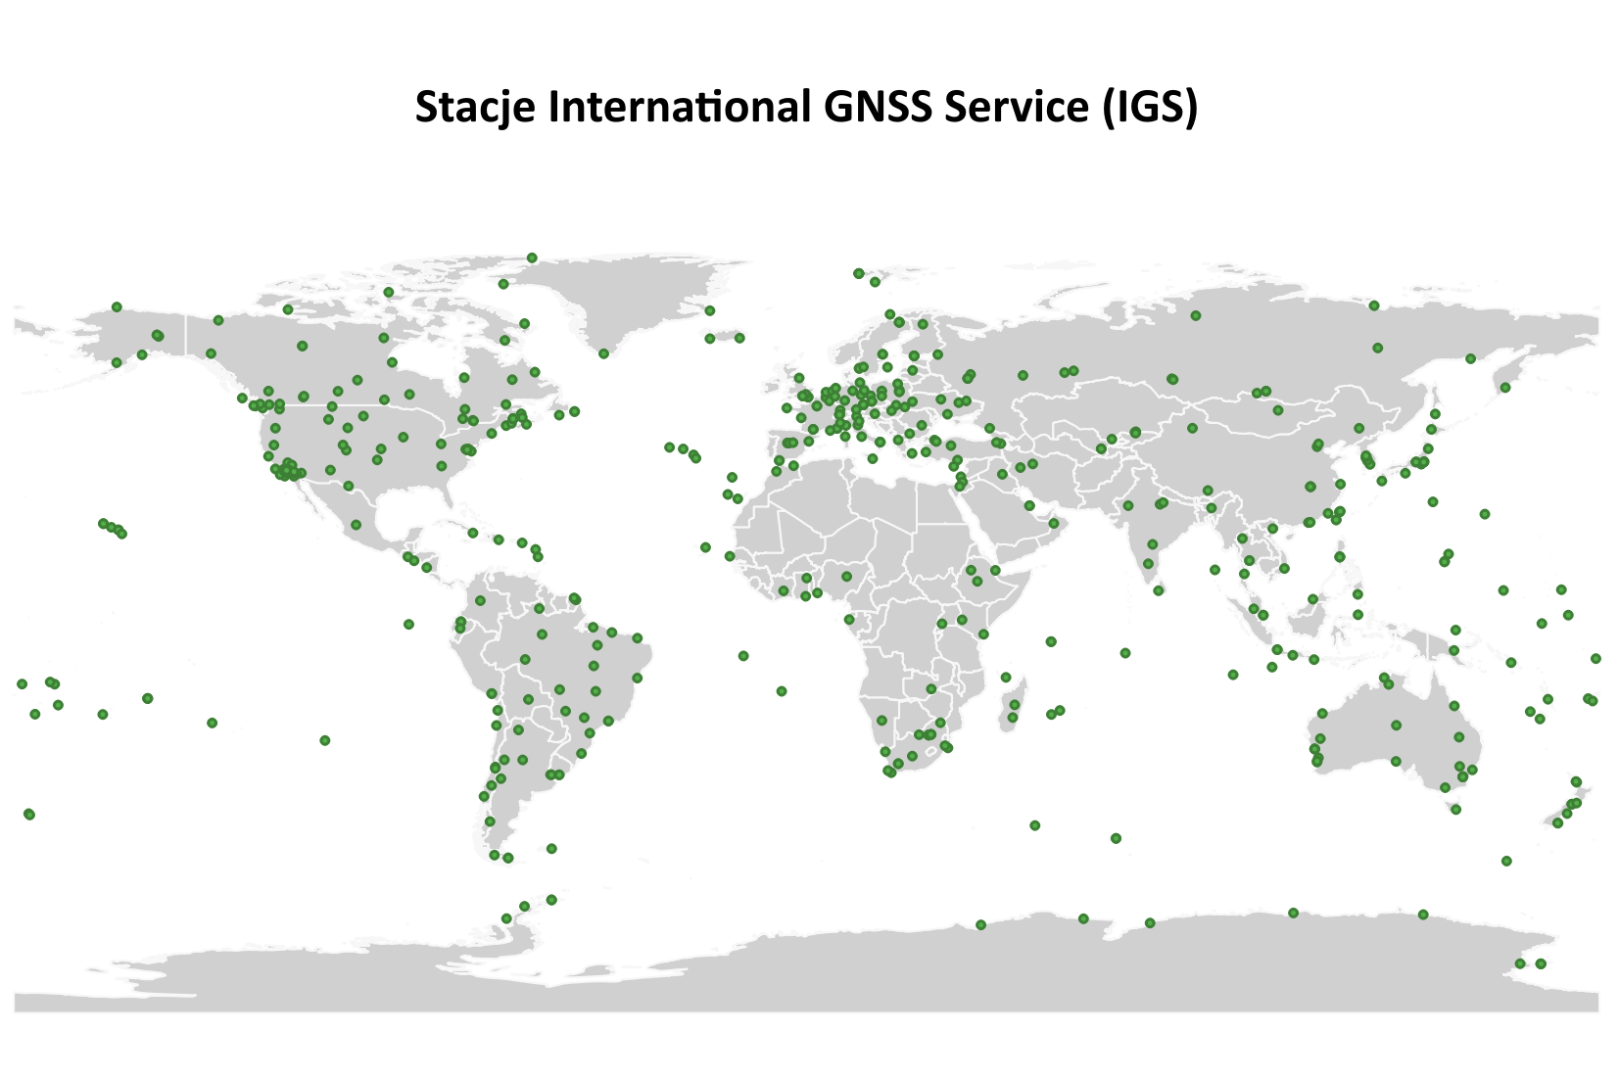Click the Kerguelen station dot in the southern Indian Ocean

(x=1116, y=838)
